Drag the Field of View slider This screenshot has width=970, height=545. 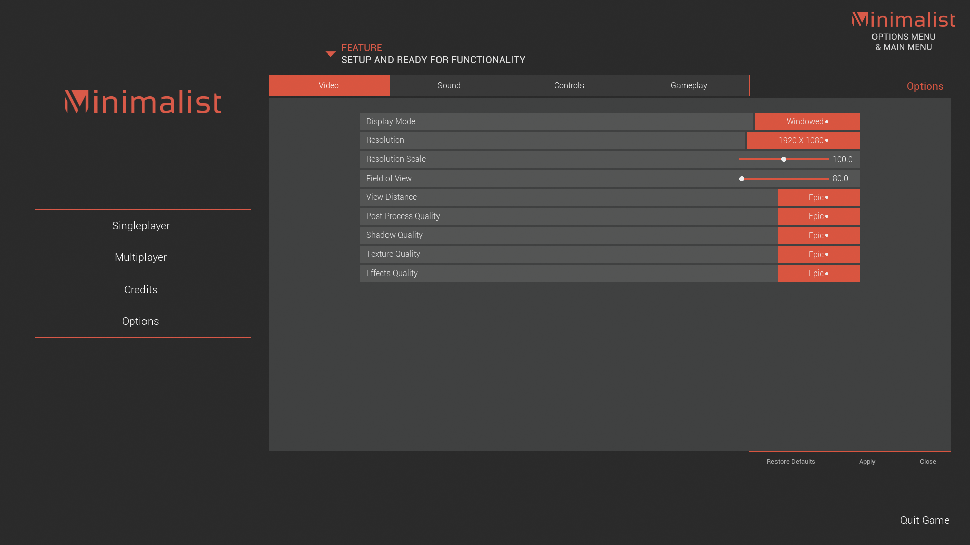[x=742, y=178]
